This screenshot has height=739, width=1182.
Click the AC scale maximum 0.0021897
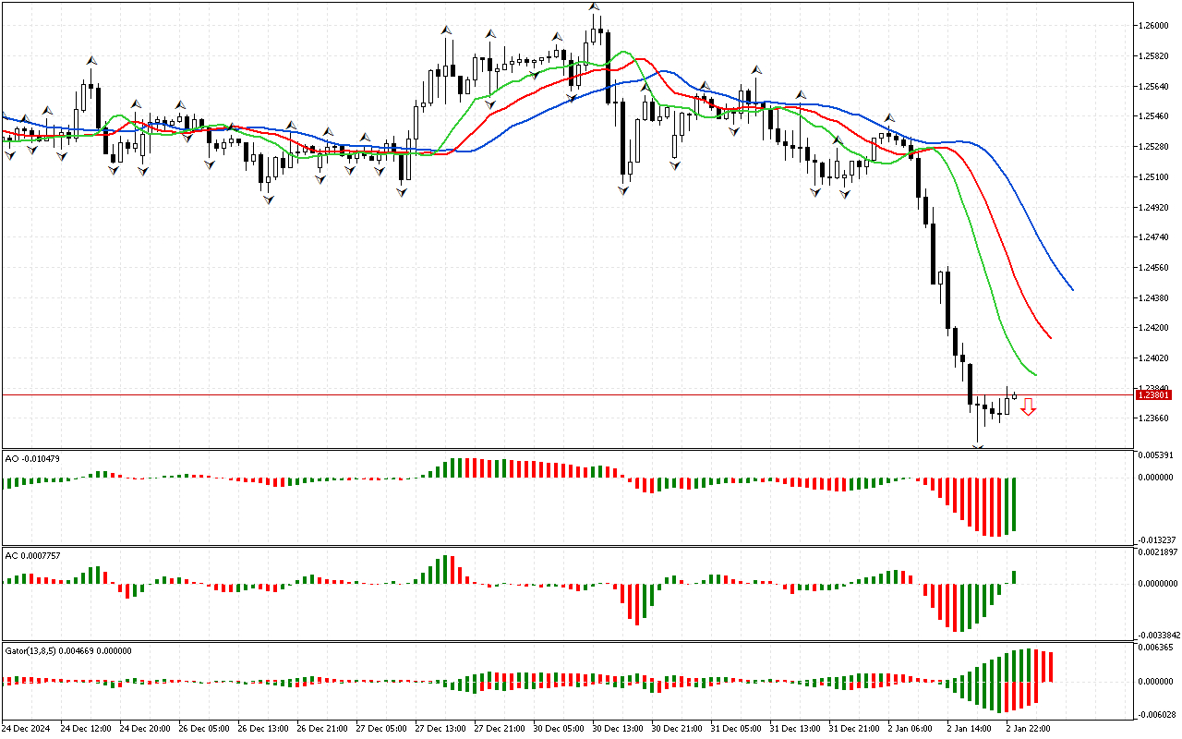1158,552
